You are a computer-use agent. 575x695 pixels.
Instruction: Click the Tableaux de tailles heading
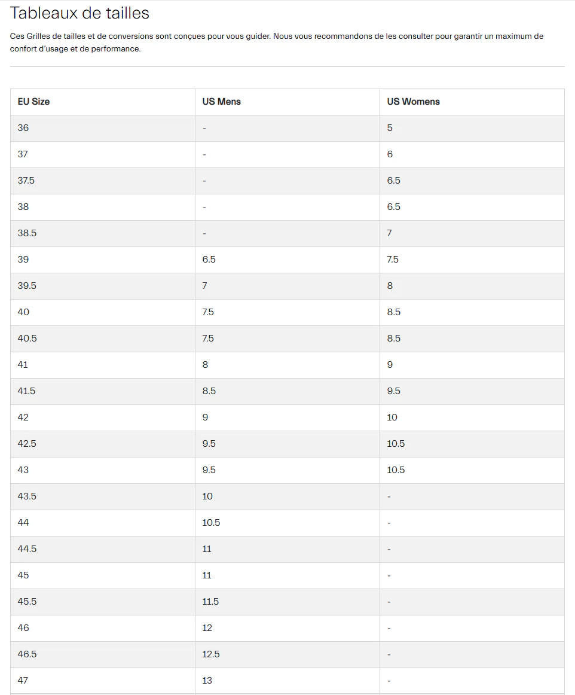coord(79,13)
